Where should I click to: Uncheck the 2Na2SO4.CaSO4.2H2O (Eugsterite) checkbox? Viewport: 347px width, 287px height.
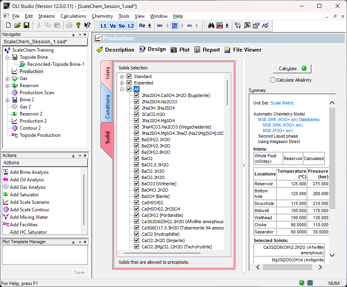136,95
